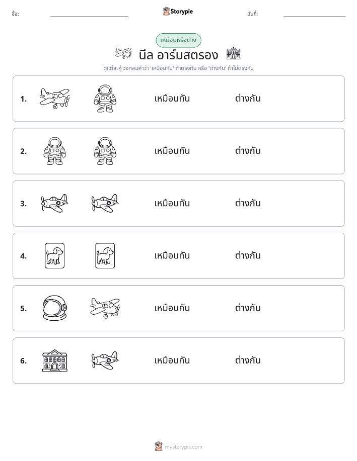Click the airplane icon in row 1
The image size is (357, 461).
(x=55, y=99)
